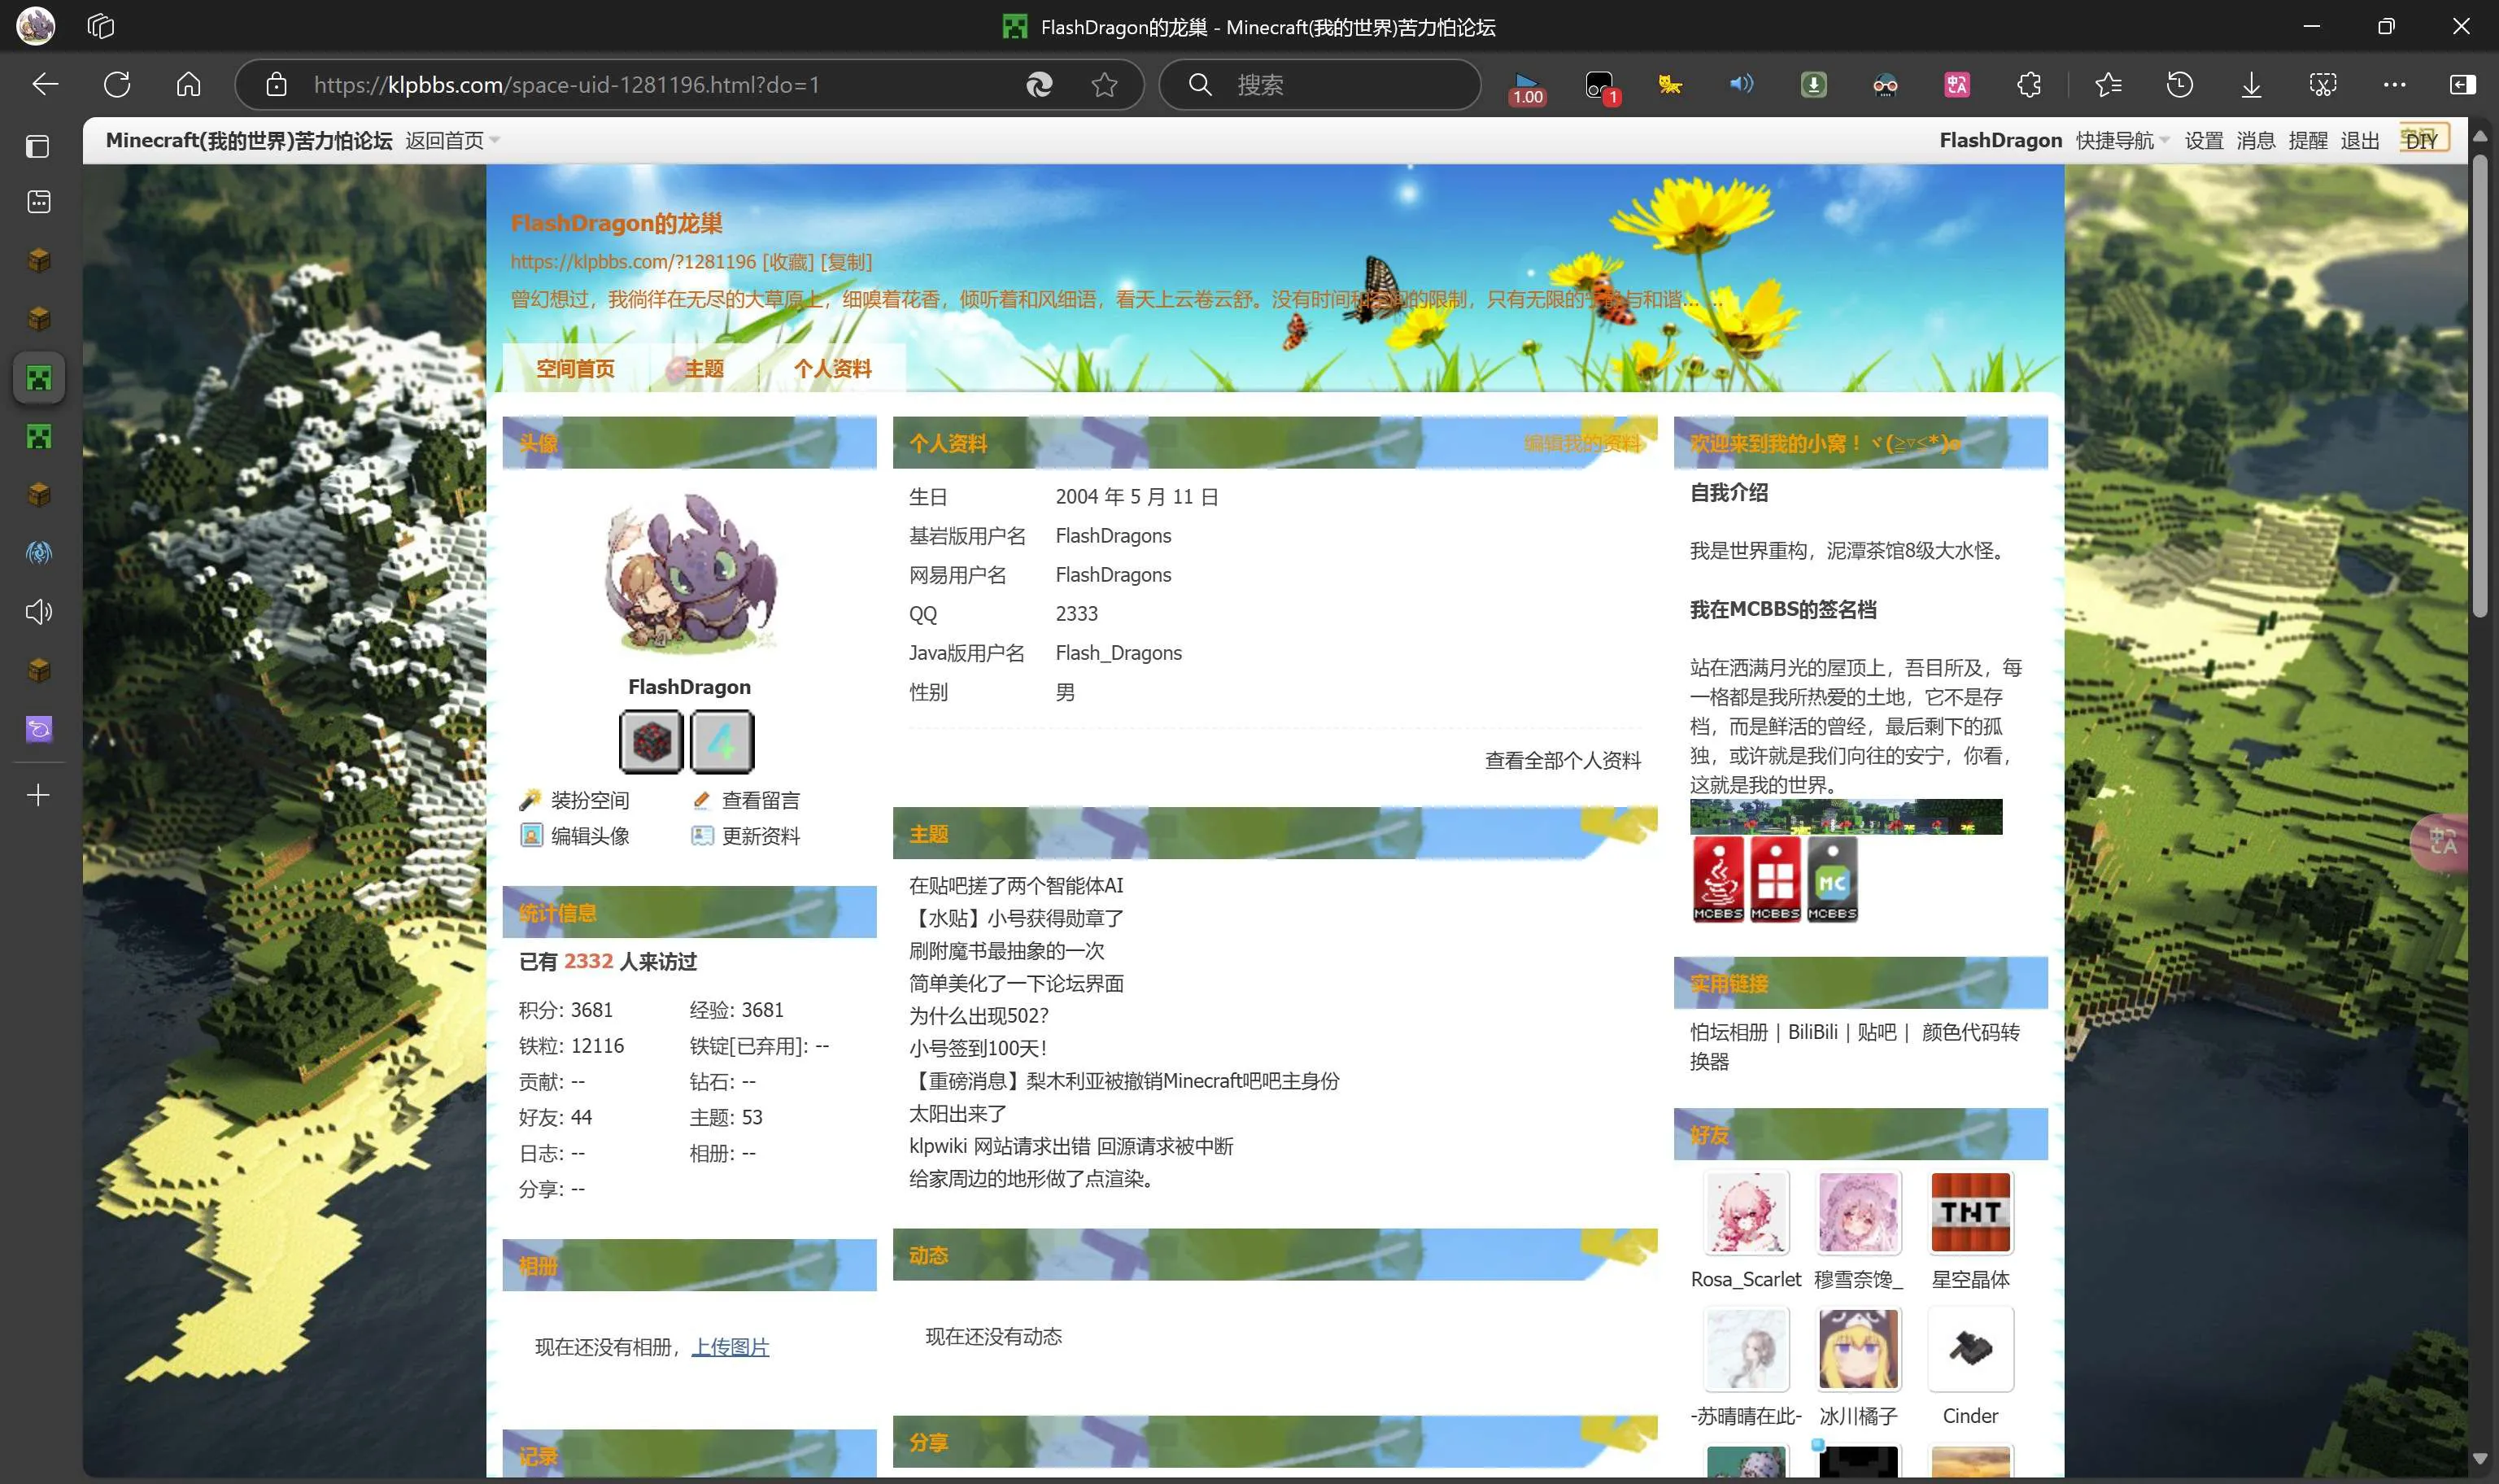Reload the current page
2499x1484 pixels.
(117, 85)
